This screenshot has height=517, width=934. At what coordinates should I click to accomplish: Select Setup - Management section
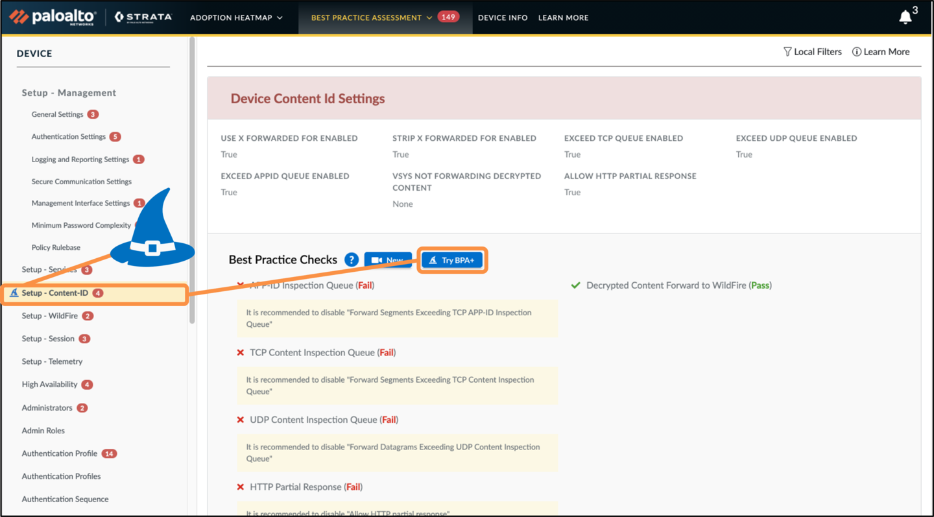69,93
